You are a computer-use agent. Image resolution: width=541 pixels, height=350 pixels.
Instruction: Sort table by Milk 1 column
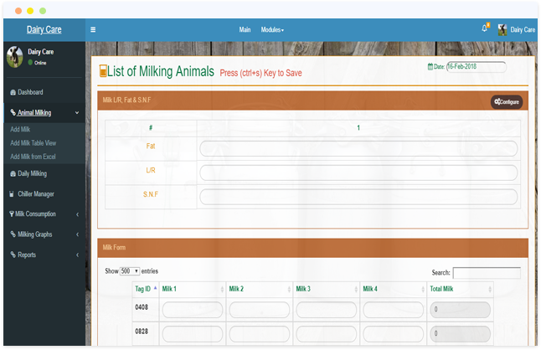click(x=192, y=289)
